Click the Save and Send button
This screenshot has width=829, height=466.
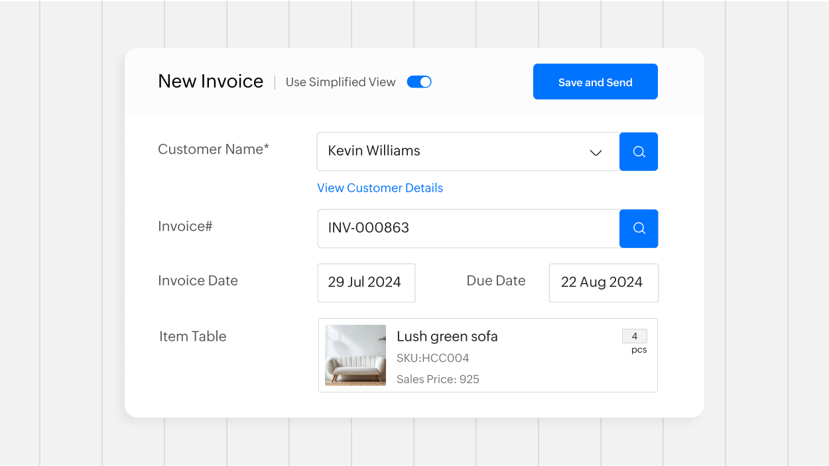pyautogui.click(x=595, y=82)
